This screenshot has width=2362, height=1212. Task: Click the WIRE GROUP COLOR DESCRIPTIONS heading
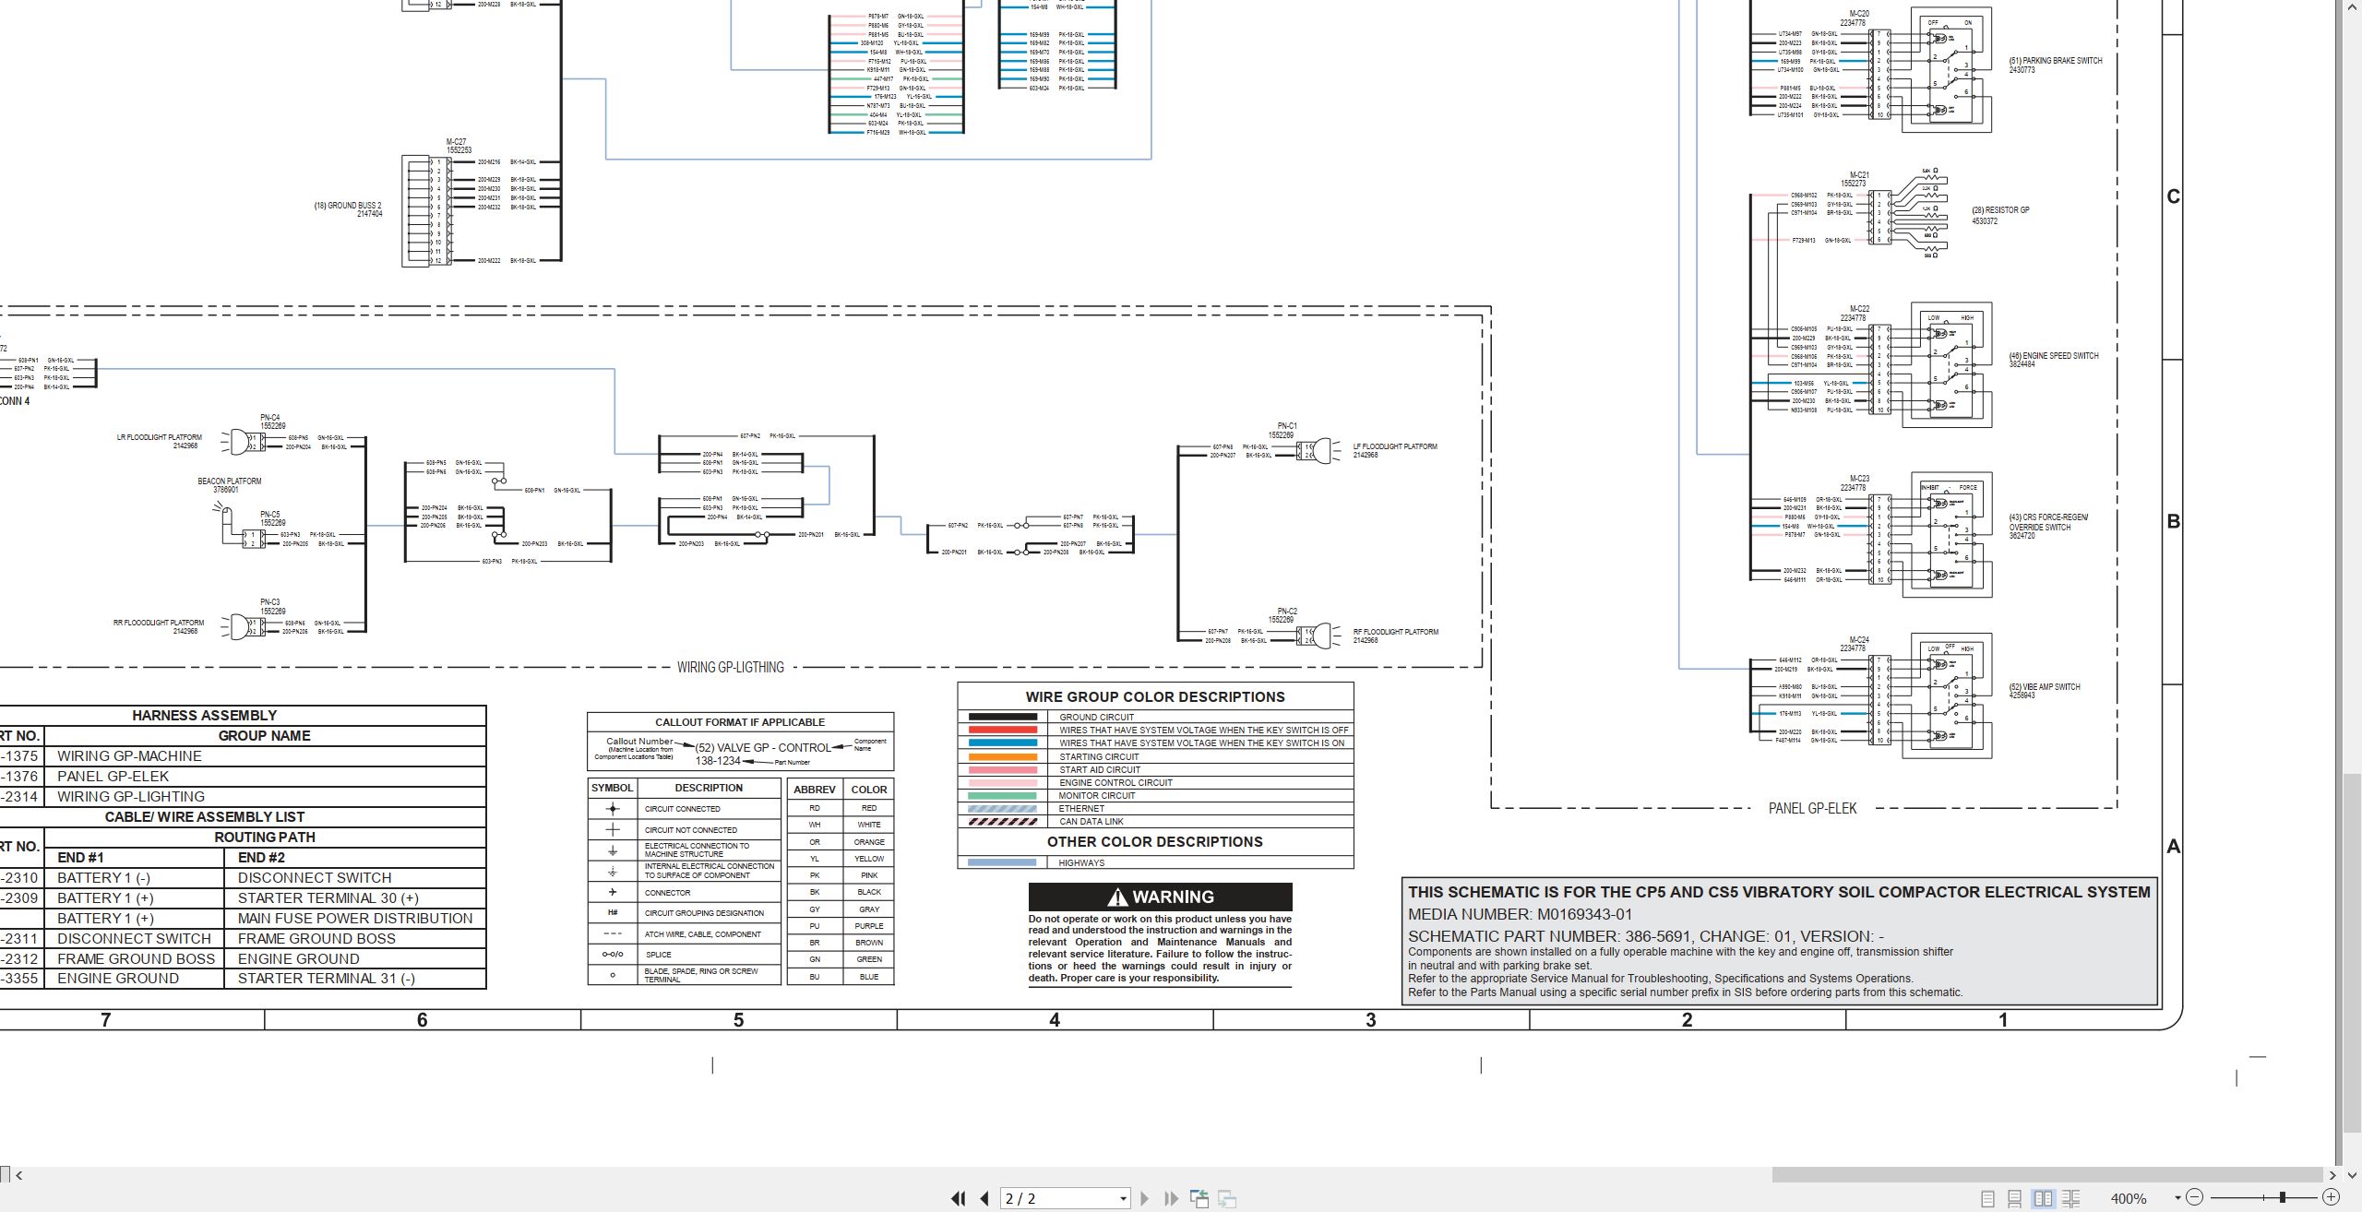(x=1155, y=697)
